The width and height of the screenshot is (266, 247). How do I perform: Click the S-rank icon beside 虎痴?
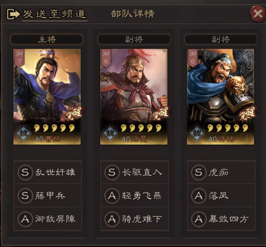(x=198, y=172)
